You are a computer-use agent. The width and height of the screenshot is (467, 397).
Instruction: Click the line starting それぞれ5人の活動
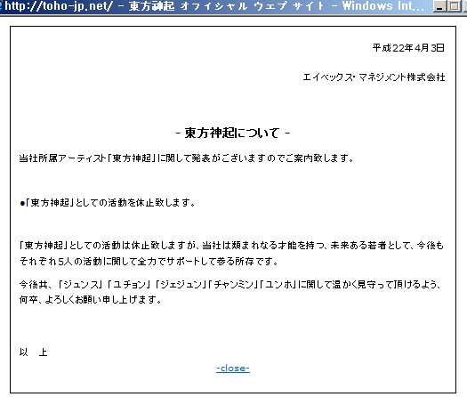tap(149, 262)
